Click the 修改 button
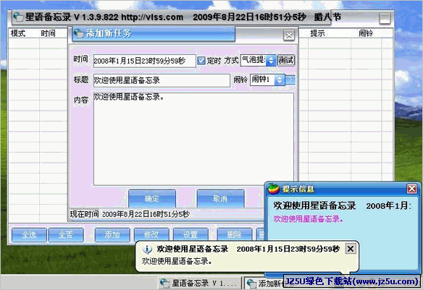This screenshot has width=423, height=290. (x=151, y=235)
